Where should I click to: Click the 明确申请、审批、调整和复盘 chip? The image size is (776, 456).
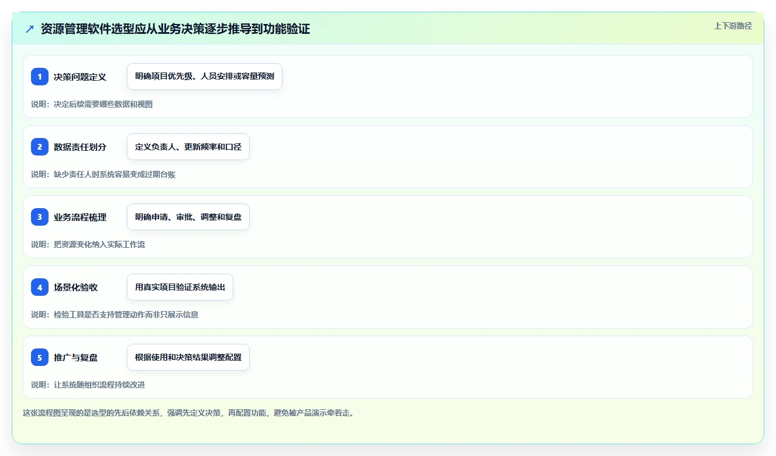click(188, 217)
